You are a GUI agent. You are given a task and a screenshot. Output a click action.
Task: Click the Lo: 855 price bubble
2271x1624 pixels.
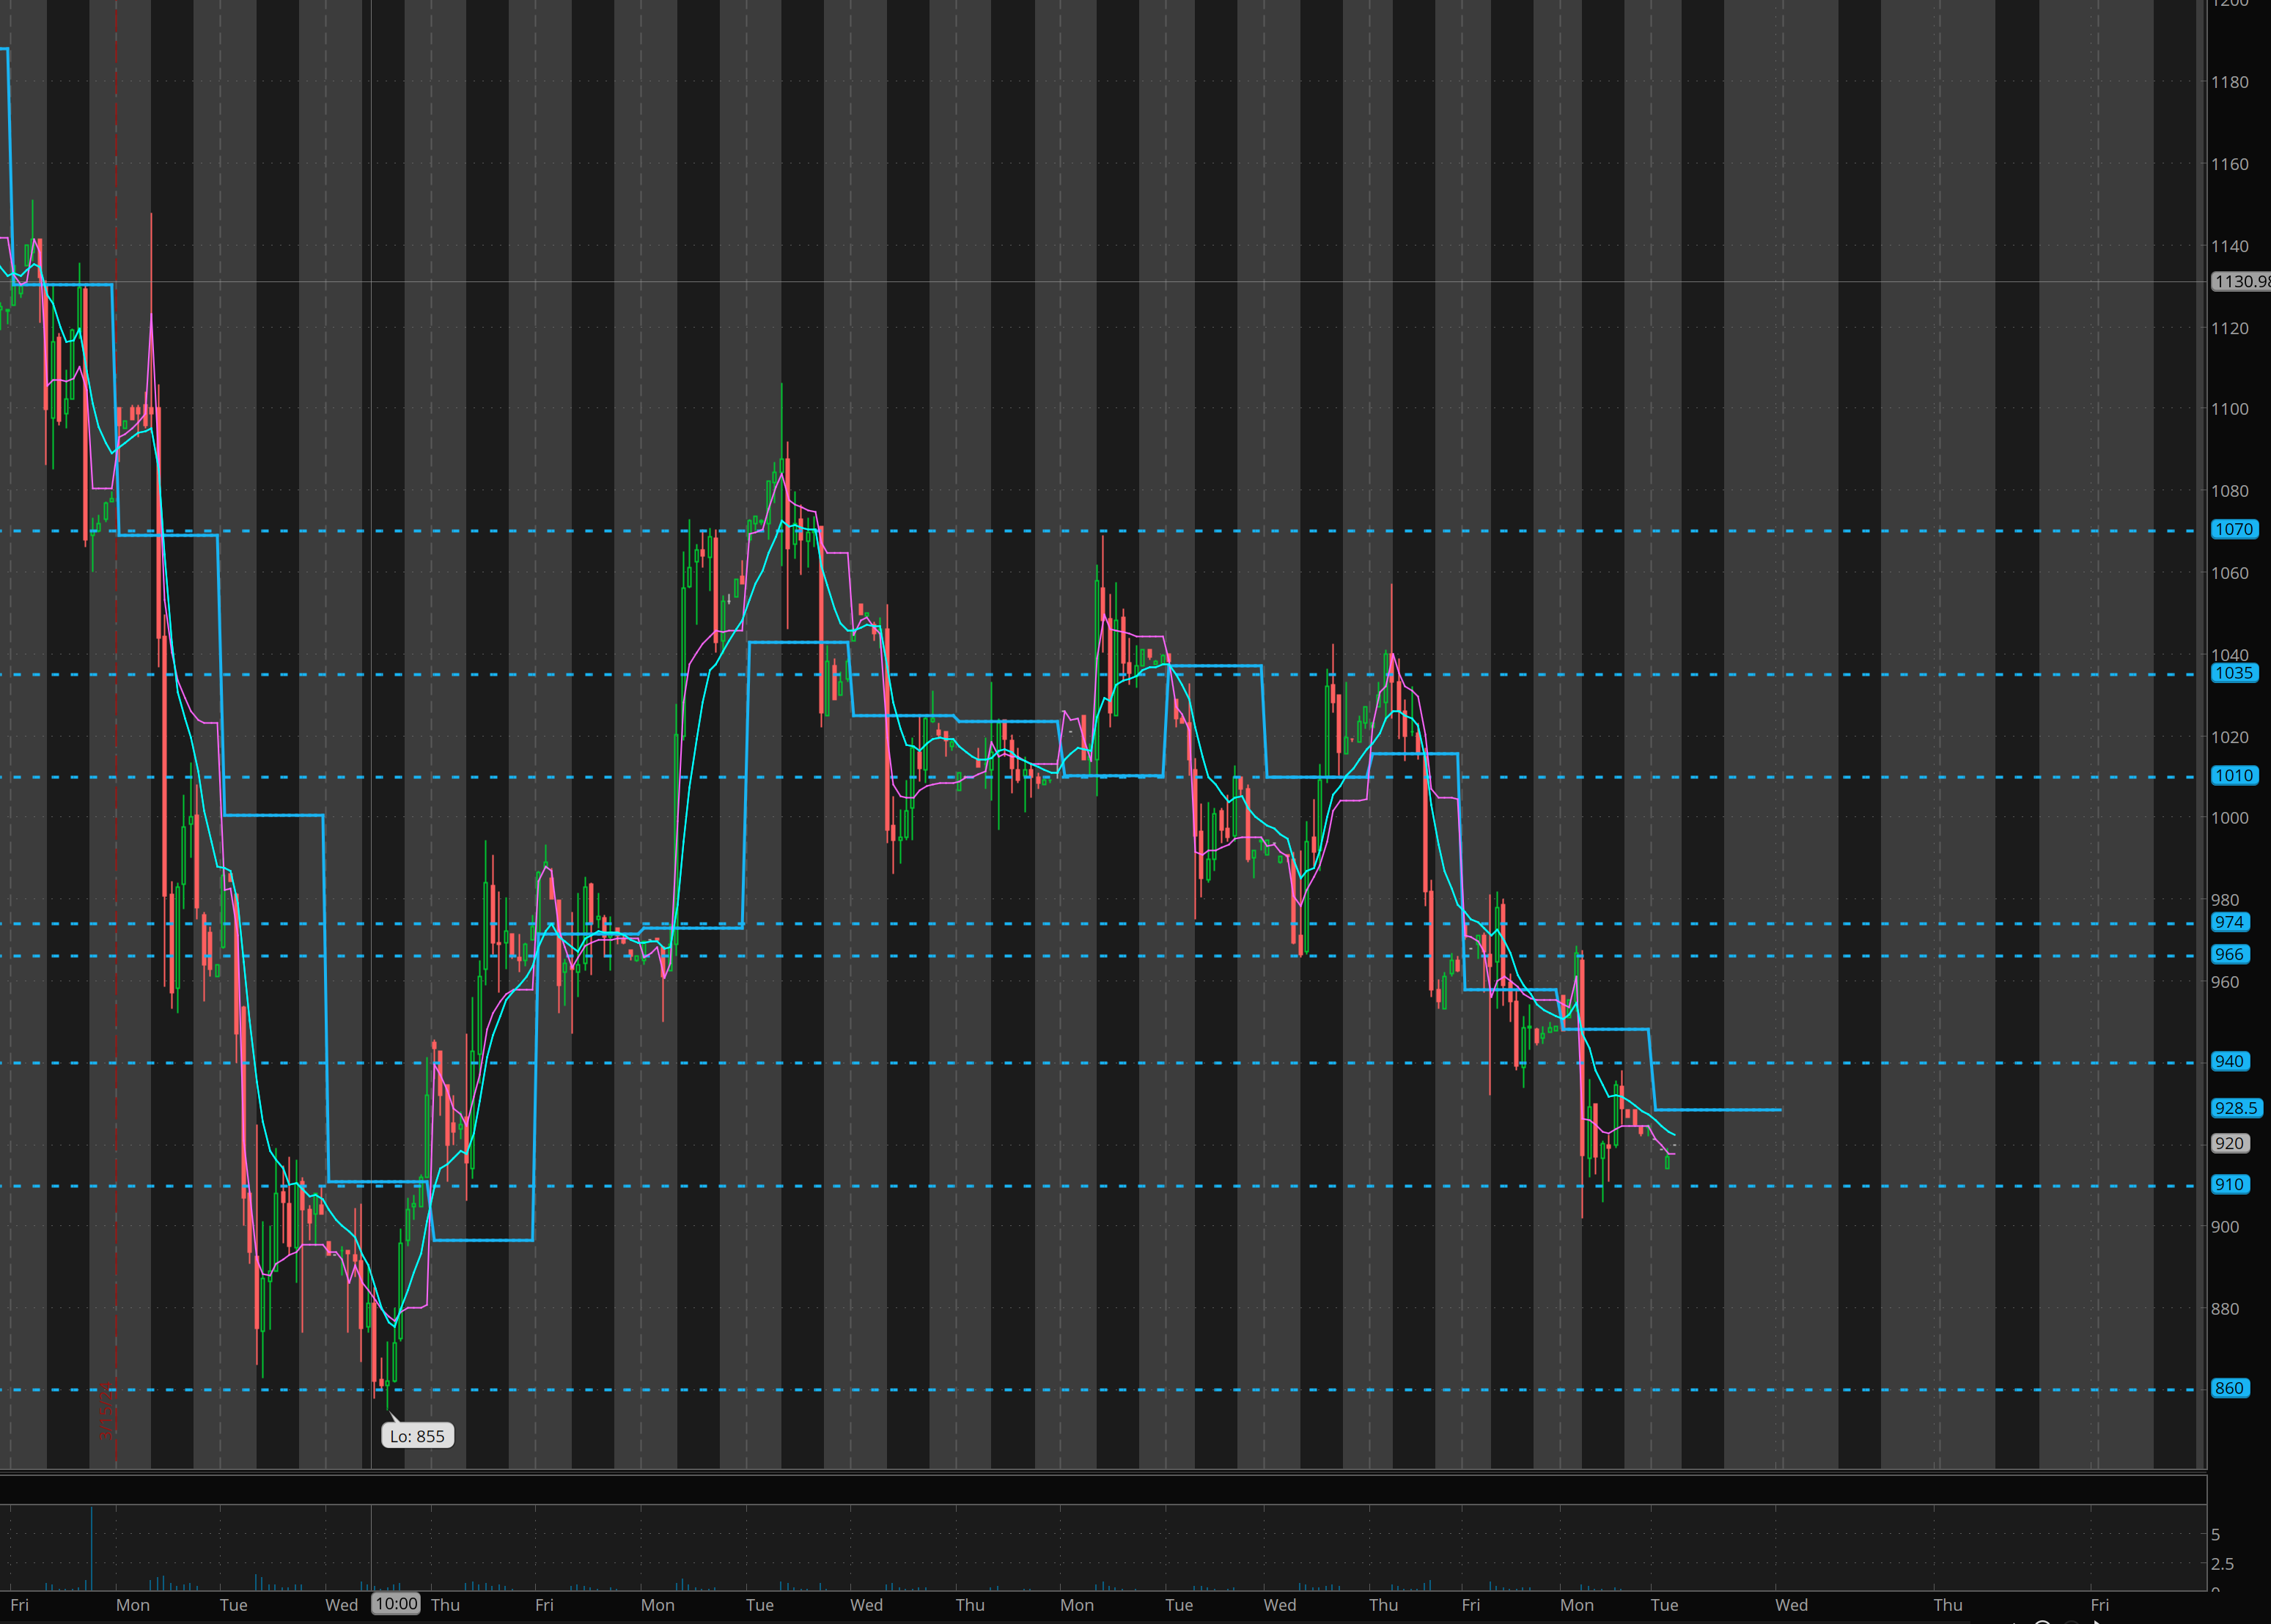coord(417,1436)
